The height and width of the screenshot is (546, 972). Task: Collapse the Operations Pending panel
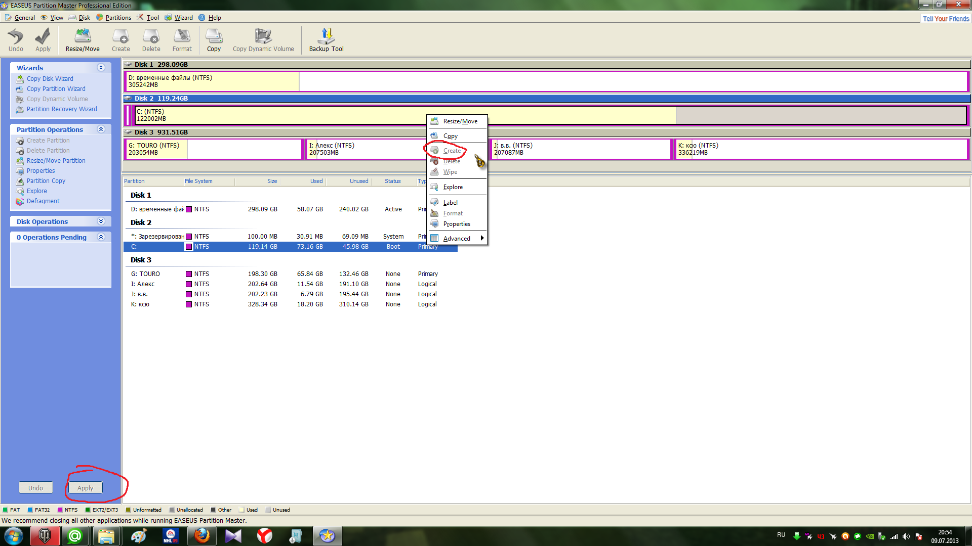pos(101,237)
